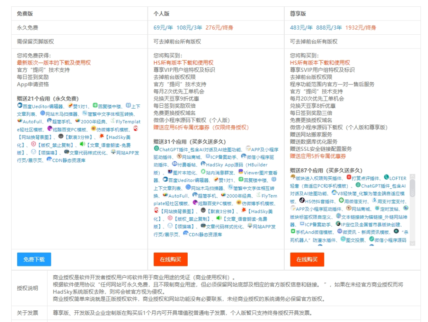Click the HS仿抖音插件 TikTok-style icon
Screen dimensions: 428x322
click(302, 200)
